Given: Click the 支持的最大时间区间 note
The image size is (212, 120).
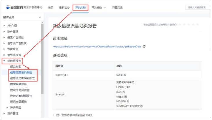Looking at the screenshot, I should coord(74,115).
